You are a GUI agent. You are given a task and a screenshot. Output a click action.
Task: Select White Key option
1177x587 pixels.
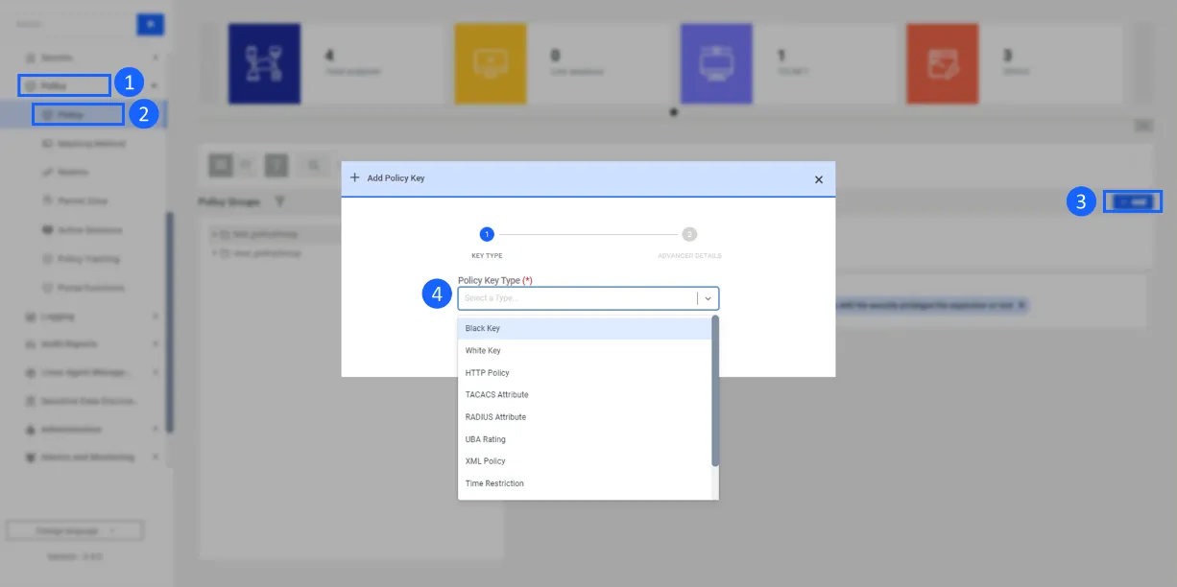[584, 351]
